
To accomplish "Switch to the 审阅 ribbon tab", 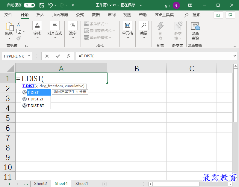I will click(112, 15).
